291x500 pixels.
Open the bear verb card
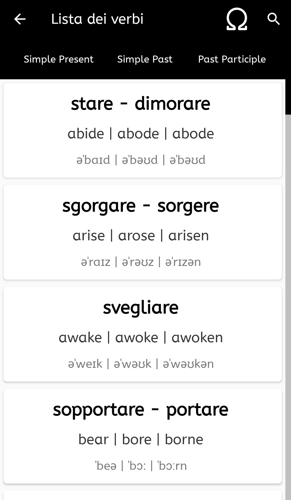coord(143,436)
